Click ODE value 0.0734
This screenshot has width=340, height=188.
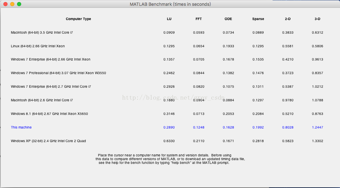[x=228, y=33]
